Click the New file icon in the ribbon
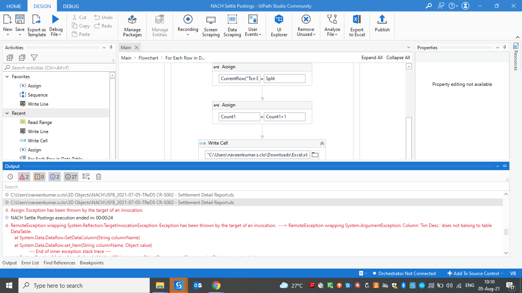This screenshot has width=522, height=293. 8,19
